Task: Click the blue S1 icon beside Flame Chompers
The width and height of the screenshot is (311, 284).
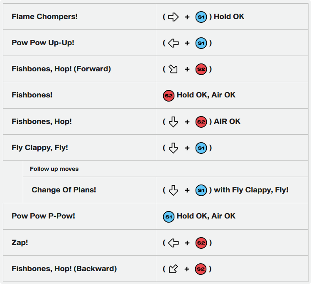Action: (x=201, y=17)
